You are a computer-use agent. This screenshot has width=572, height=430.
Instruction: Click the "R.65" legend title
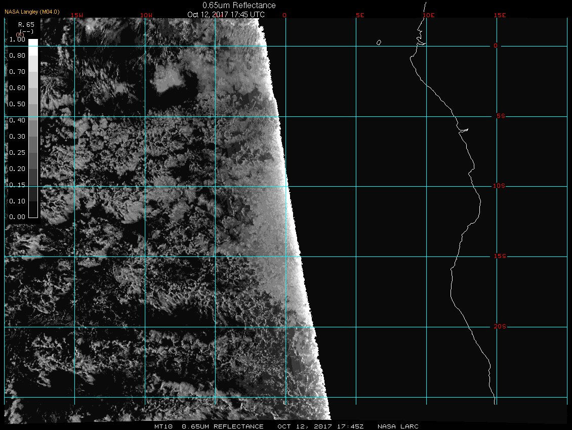pyautogui.click(x=26, y=24)
